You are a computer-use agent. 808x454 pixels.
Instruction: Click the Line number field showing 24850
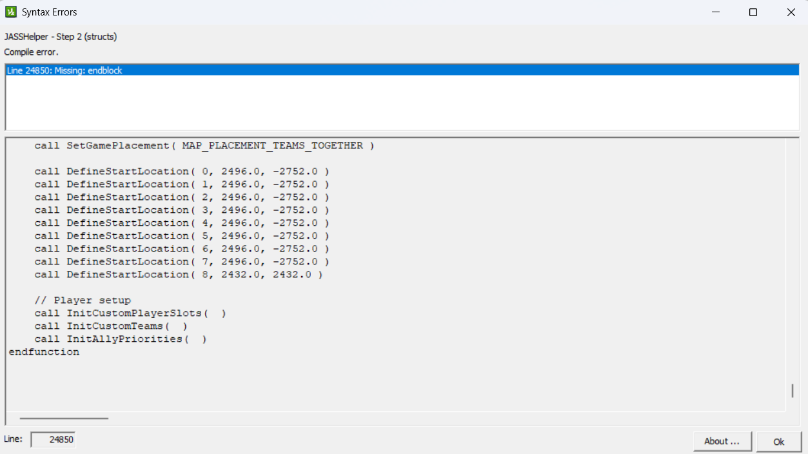pyautogui.click(x=53, y=440)
